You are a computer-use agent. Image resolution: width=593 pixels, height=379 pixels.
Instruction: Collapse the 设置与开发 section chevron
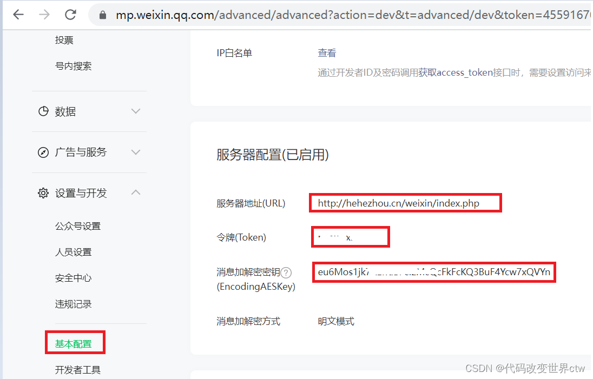click(135, 192)
